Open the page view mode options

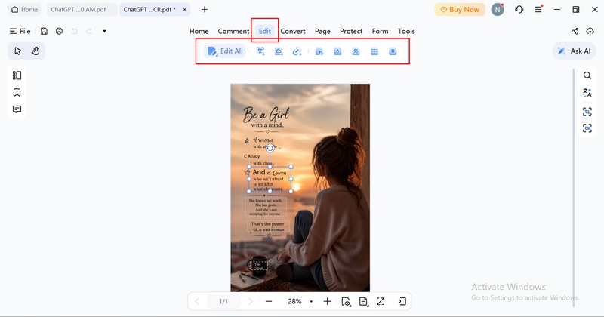coord(346,301)
